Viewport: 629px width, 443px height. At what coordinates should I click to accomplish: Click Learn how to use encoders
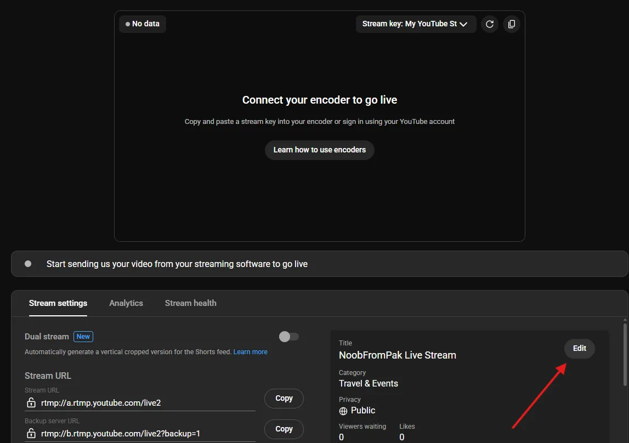click(319, 150)
